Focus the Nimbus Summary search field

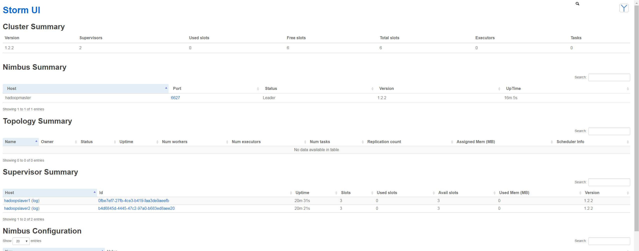[x=609, y=77]
